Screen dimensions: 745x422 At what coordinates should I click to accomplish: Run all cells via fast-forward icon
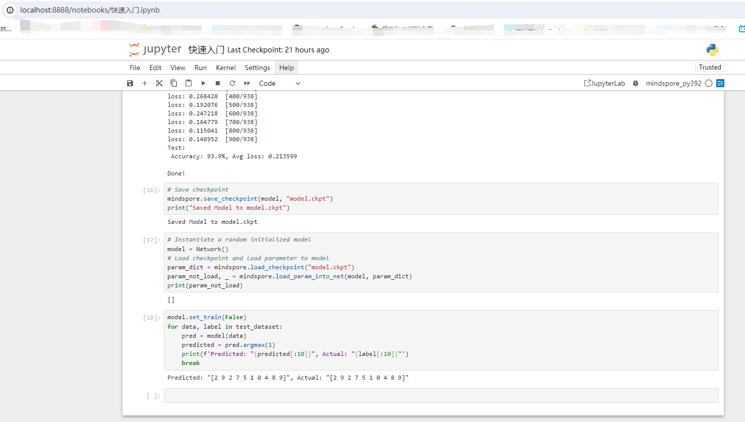246,83
